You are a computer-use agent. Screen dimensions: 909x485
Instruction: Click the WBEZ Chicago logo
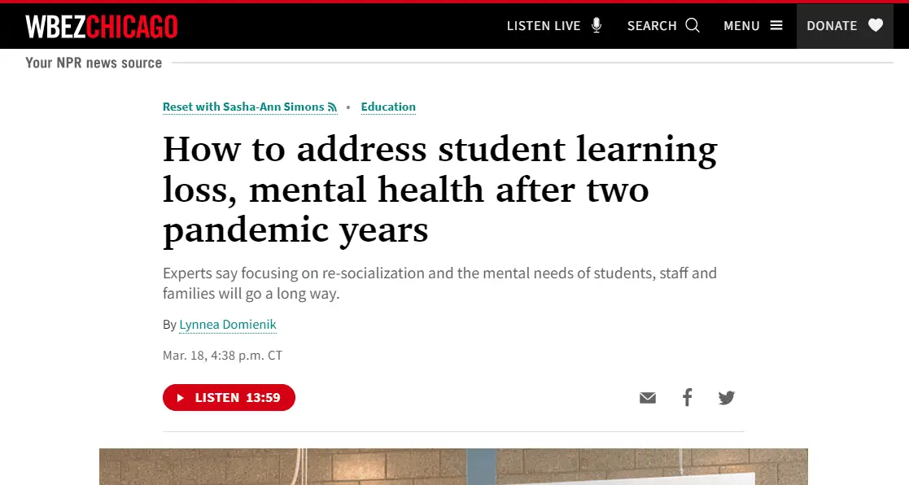click(102, 27)
